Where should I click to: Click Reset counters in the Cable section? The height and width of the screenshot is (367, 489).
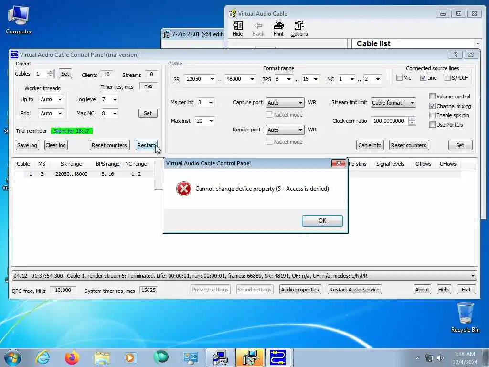tap(409, 145)
